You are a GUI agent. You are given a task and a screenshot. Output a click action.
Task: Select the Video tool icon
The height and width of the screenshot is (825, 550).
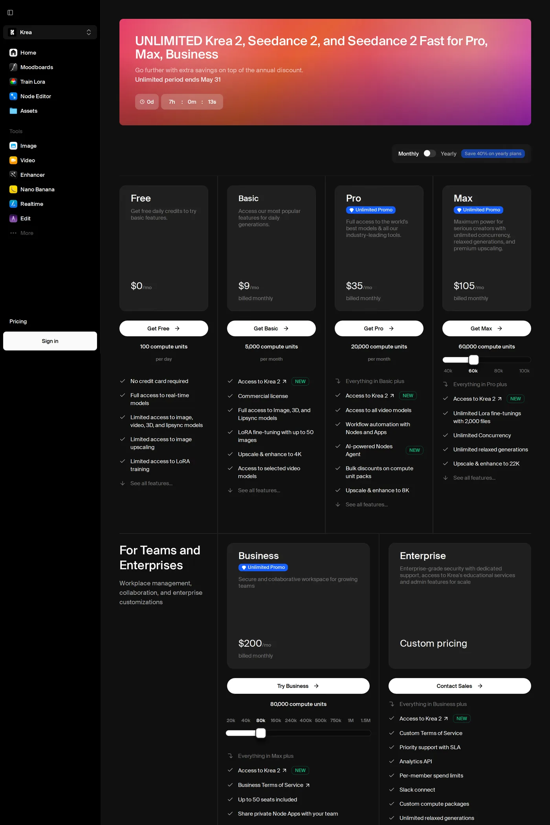point(13,160)
